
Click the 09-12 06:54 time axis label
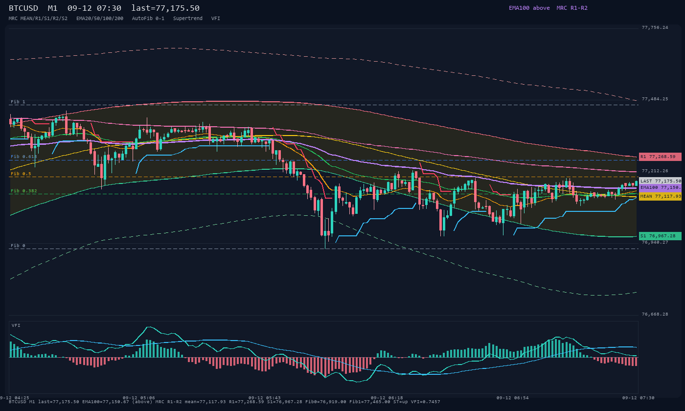tap(513, 398)
